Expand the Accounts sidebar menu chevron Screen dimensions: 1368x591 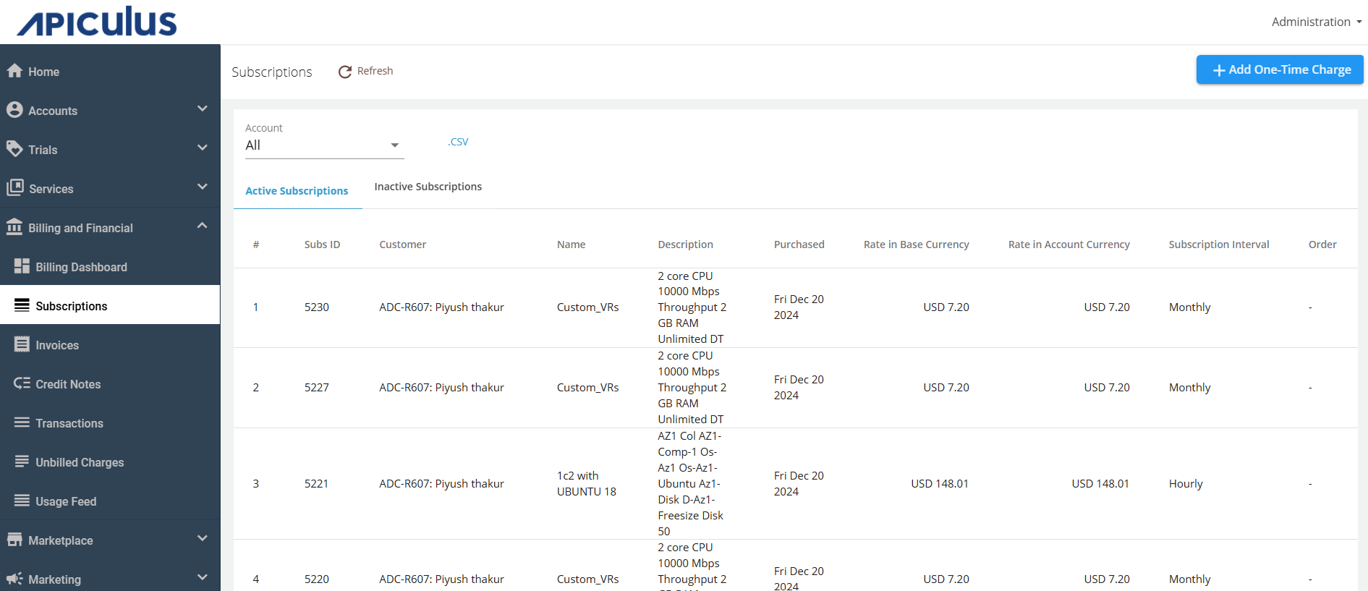click(203, 109)
